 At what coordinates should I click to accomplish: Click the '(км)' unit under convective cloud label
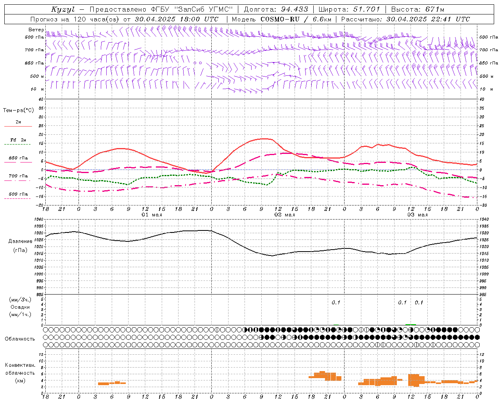click(20, 380)
